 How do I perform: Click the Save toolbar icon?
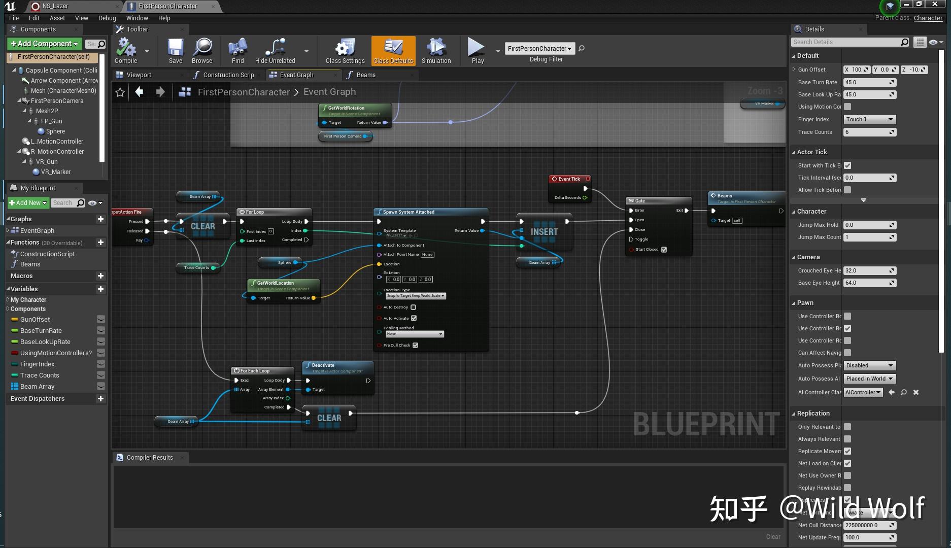click(175, 50)
